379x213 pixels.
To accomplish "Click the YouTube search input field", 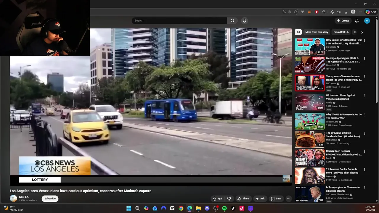I will [179, 21].
